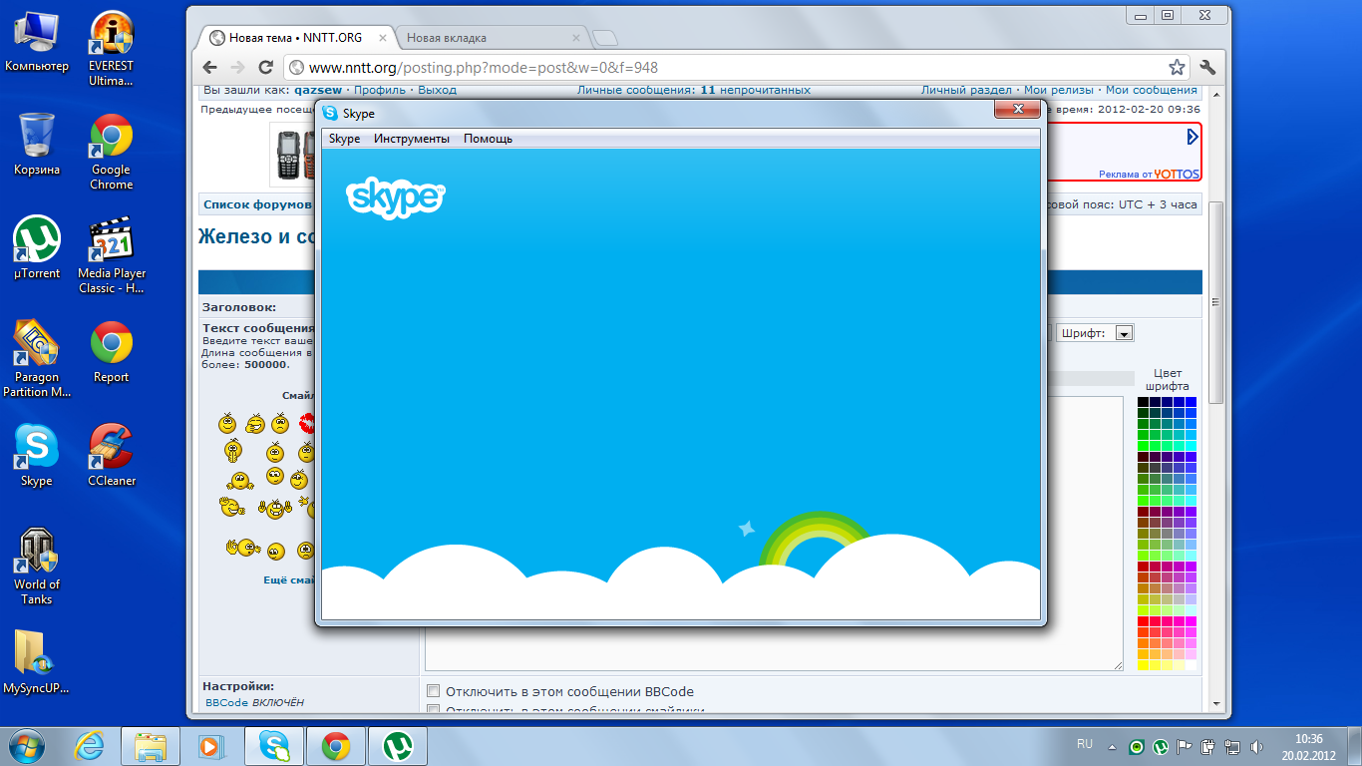
Task: Tick the 'Отключить в этом сообщении смайлики' checkbox
Action: 433,710
